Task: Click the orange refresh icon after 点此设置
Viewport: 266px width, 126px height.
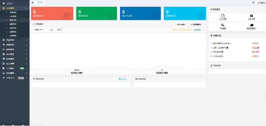Action: point(203,30)
